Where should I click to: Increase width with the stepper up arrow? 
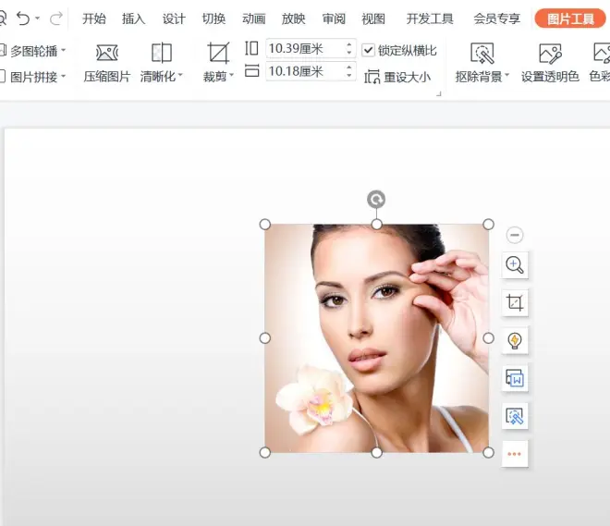point(349,67)
